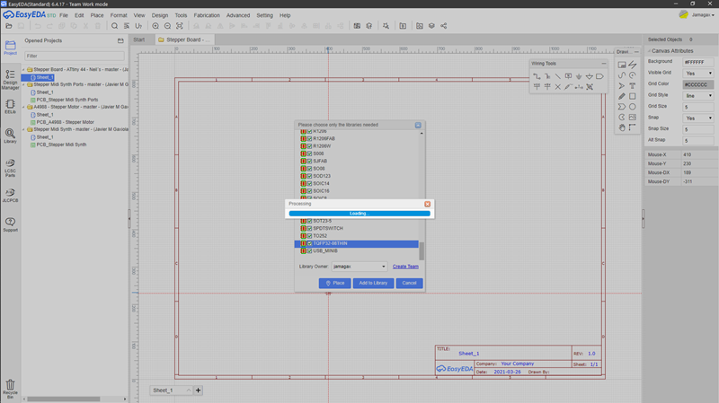The width and height of the screenshot is (719, 403).
Task: Uncheck the SOIC14 library checkbox
Action: pyautogui.click(x=309, y=184)
